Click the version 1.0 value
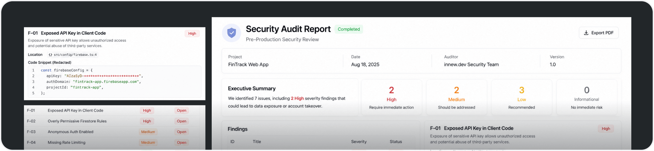654x151 pixels. (553, 64)
